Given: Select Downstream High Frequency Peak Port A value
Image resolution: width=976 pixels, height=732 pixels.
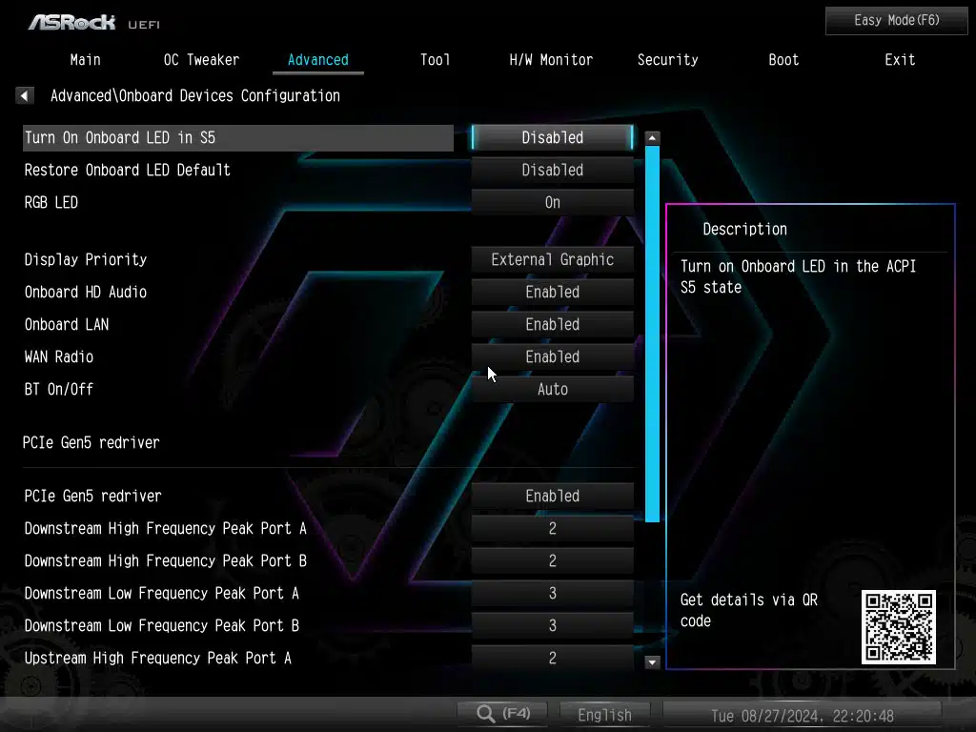Looking at the screenshot, I should tap(552, 529).
